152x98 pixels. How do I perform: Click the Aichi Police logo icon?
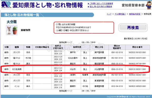[6, 5]
